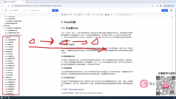Screen dimensions: 176x99
Task: Toggle the outline sidebar with hamburger icon
Action: pyautogui.click(x=6, y=10)
